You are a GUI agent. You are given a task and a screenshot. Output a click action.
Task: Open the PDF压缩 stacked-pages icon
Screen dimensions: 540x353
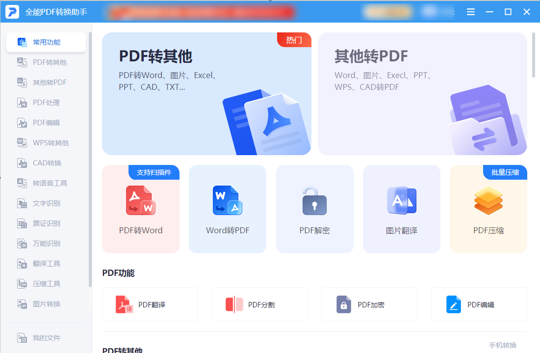[488, 200]
